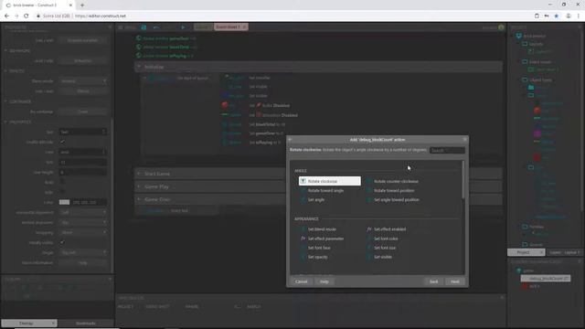Select the Rotate clockwise action
585x329 pixels.
coord(329,181)
